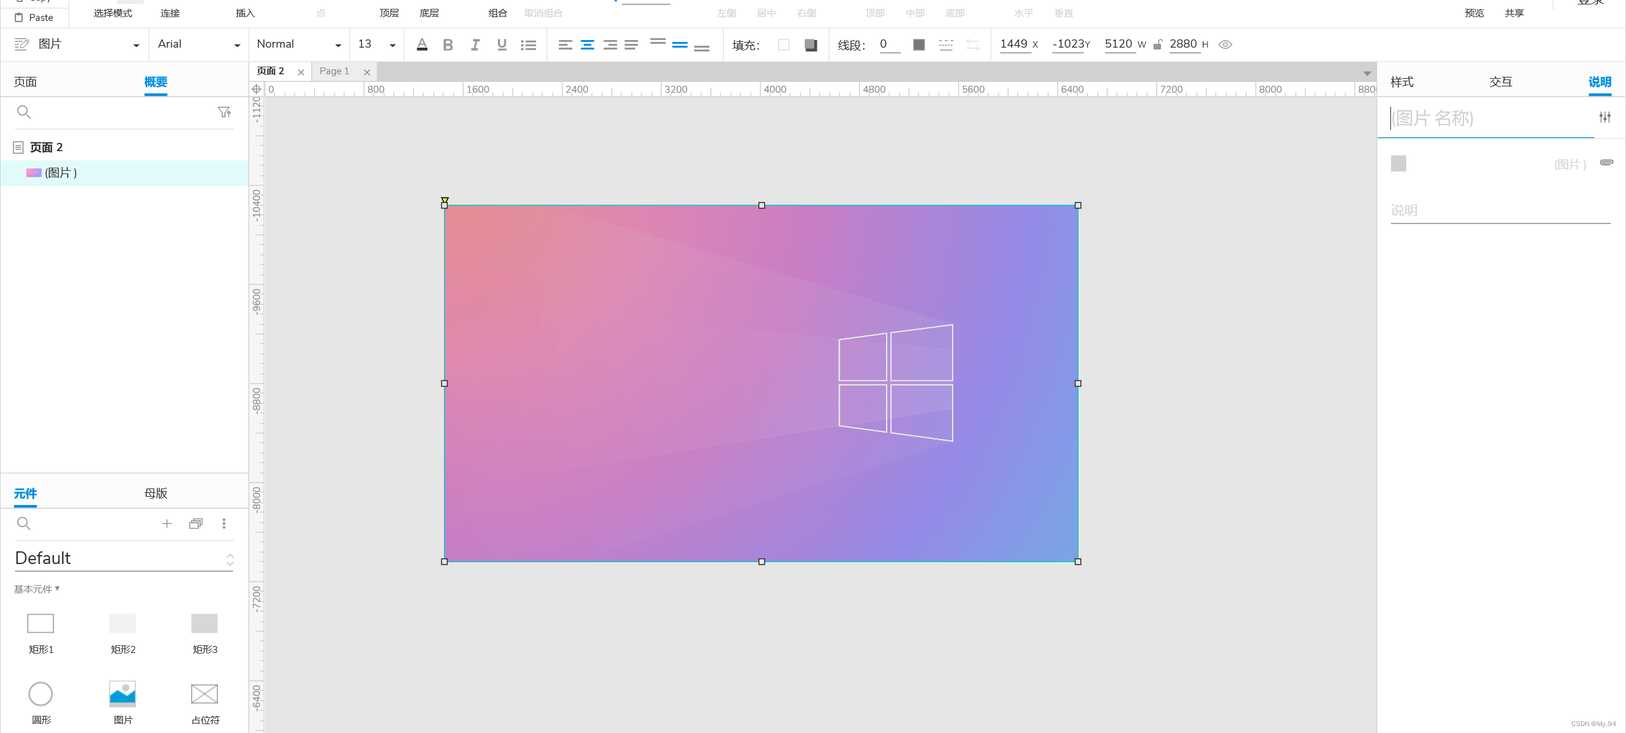The width and height of the screenshot is (1626, 733).
Task: Toggle bold text formatting
Action: click(448, 44)
